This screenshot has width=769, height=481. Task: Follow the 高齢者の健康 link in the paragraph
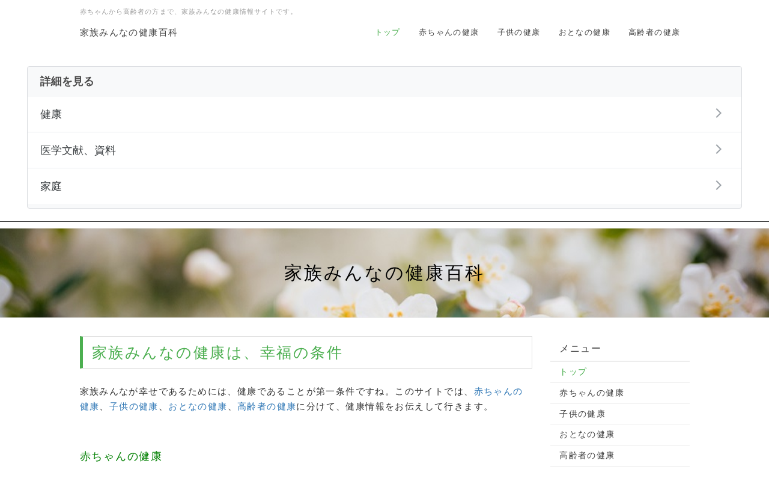click(267, 406)
